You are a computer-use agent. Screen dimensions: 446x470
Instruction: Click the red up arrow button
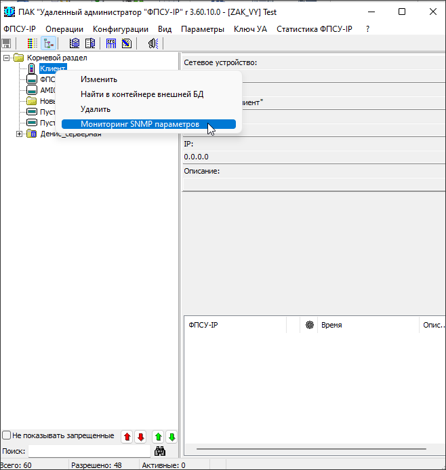[x=127, y=437]
